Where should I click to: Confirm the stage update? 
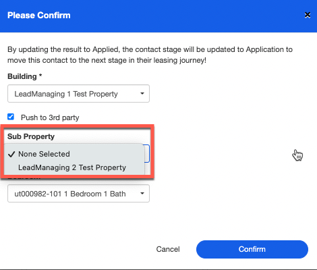tap(252, 249)
